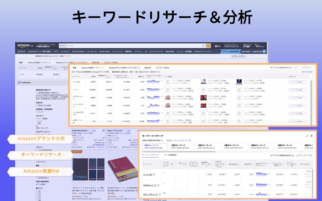The image size is (322, 201).
Task: Collapse the panel with 折りたたむ
Action: pyautogui.click(x=307, y=72)
